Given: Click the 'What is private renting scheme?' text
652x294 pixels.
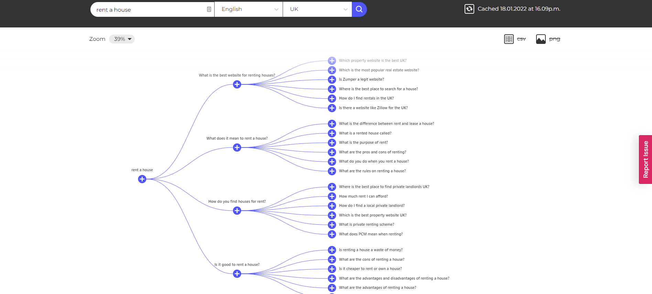Looking at the screenshot, I should (x=367, y=225).
